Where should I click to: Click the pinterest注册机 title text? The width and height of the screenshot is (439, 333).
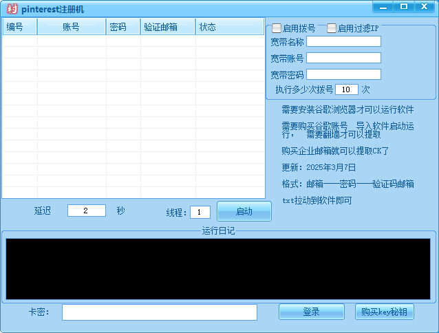coord(52,10)
